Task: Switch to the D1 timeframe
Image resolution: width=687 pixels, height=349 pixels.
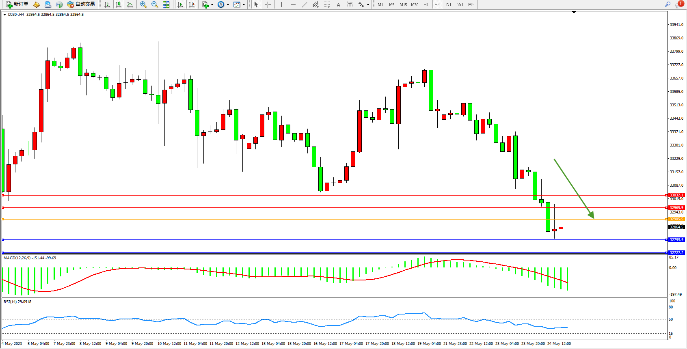Action: (x=449, y=4)
